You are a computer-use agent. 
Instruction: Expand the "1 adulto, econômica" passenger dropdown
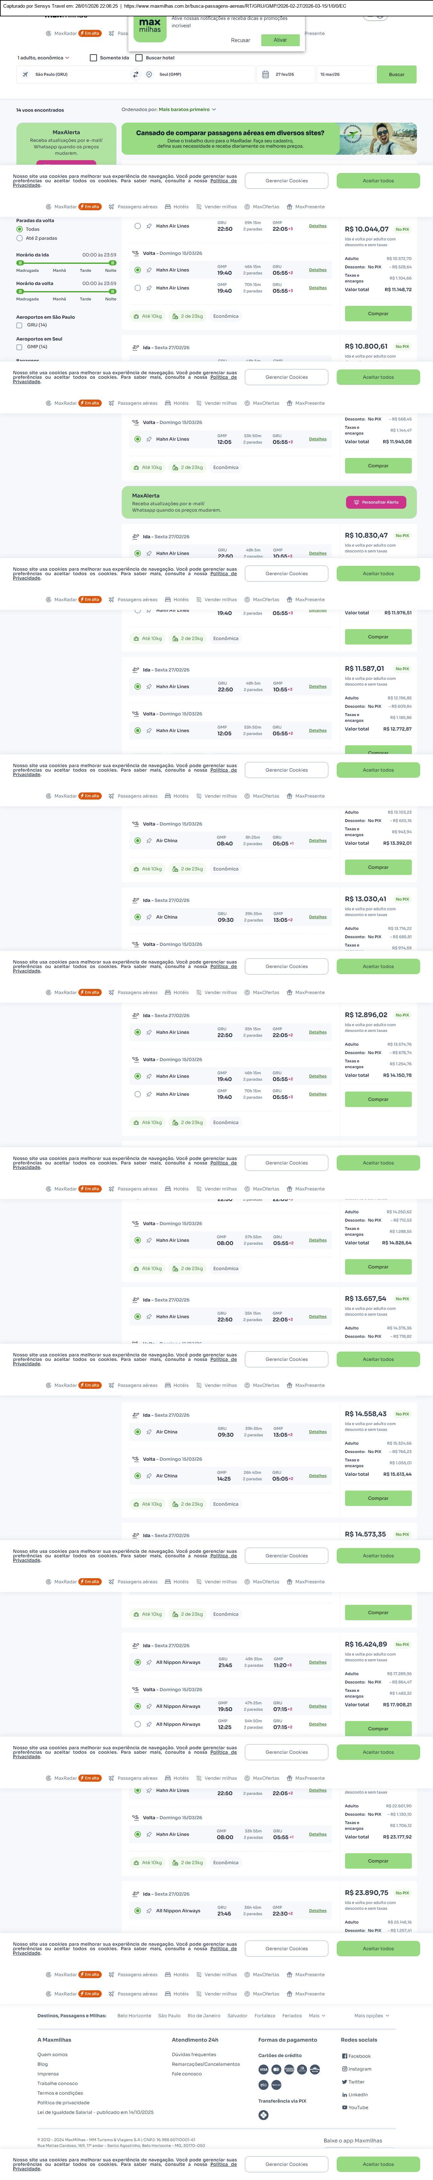pyautogui.click(x=42, y=57)
